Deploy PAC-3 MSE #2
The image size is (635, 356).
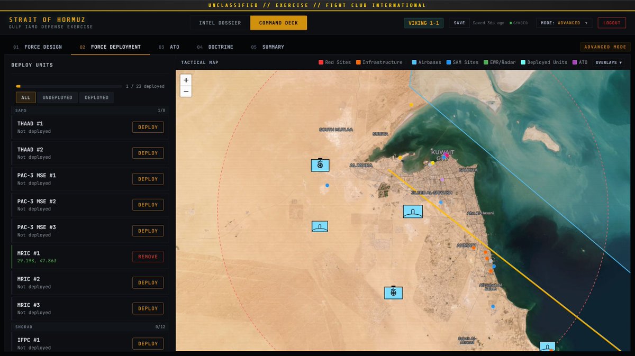(x=148, y=205)
